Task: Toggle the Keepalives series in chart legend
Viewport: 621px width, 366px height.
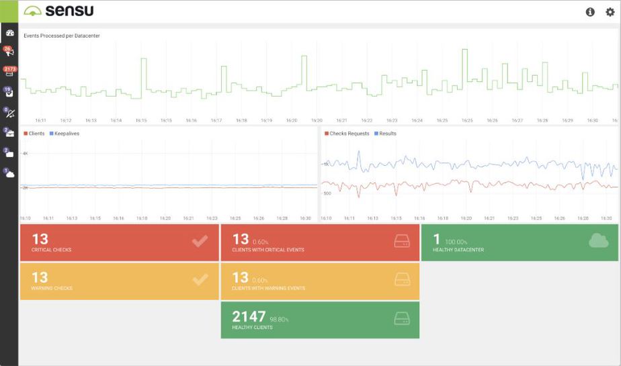Action: click(65, 134)
